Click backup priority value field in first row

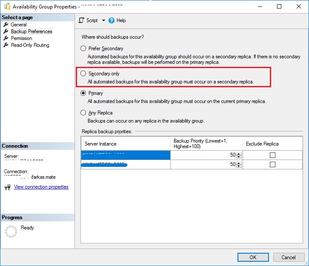tap(203, 155)
